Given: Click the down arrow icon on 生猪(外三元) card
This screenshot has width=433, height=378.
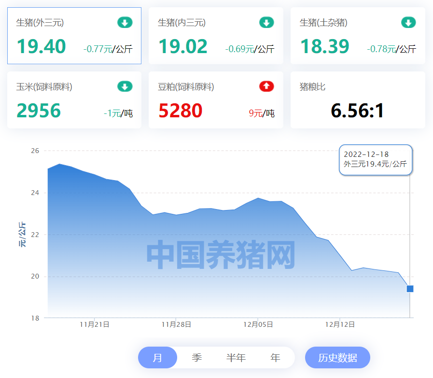Looking at the screenshot, I should click(x=125, y=22).
